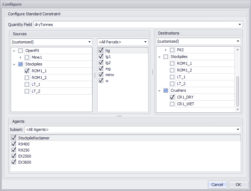Open the All Parcels dropdown

146,42
